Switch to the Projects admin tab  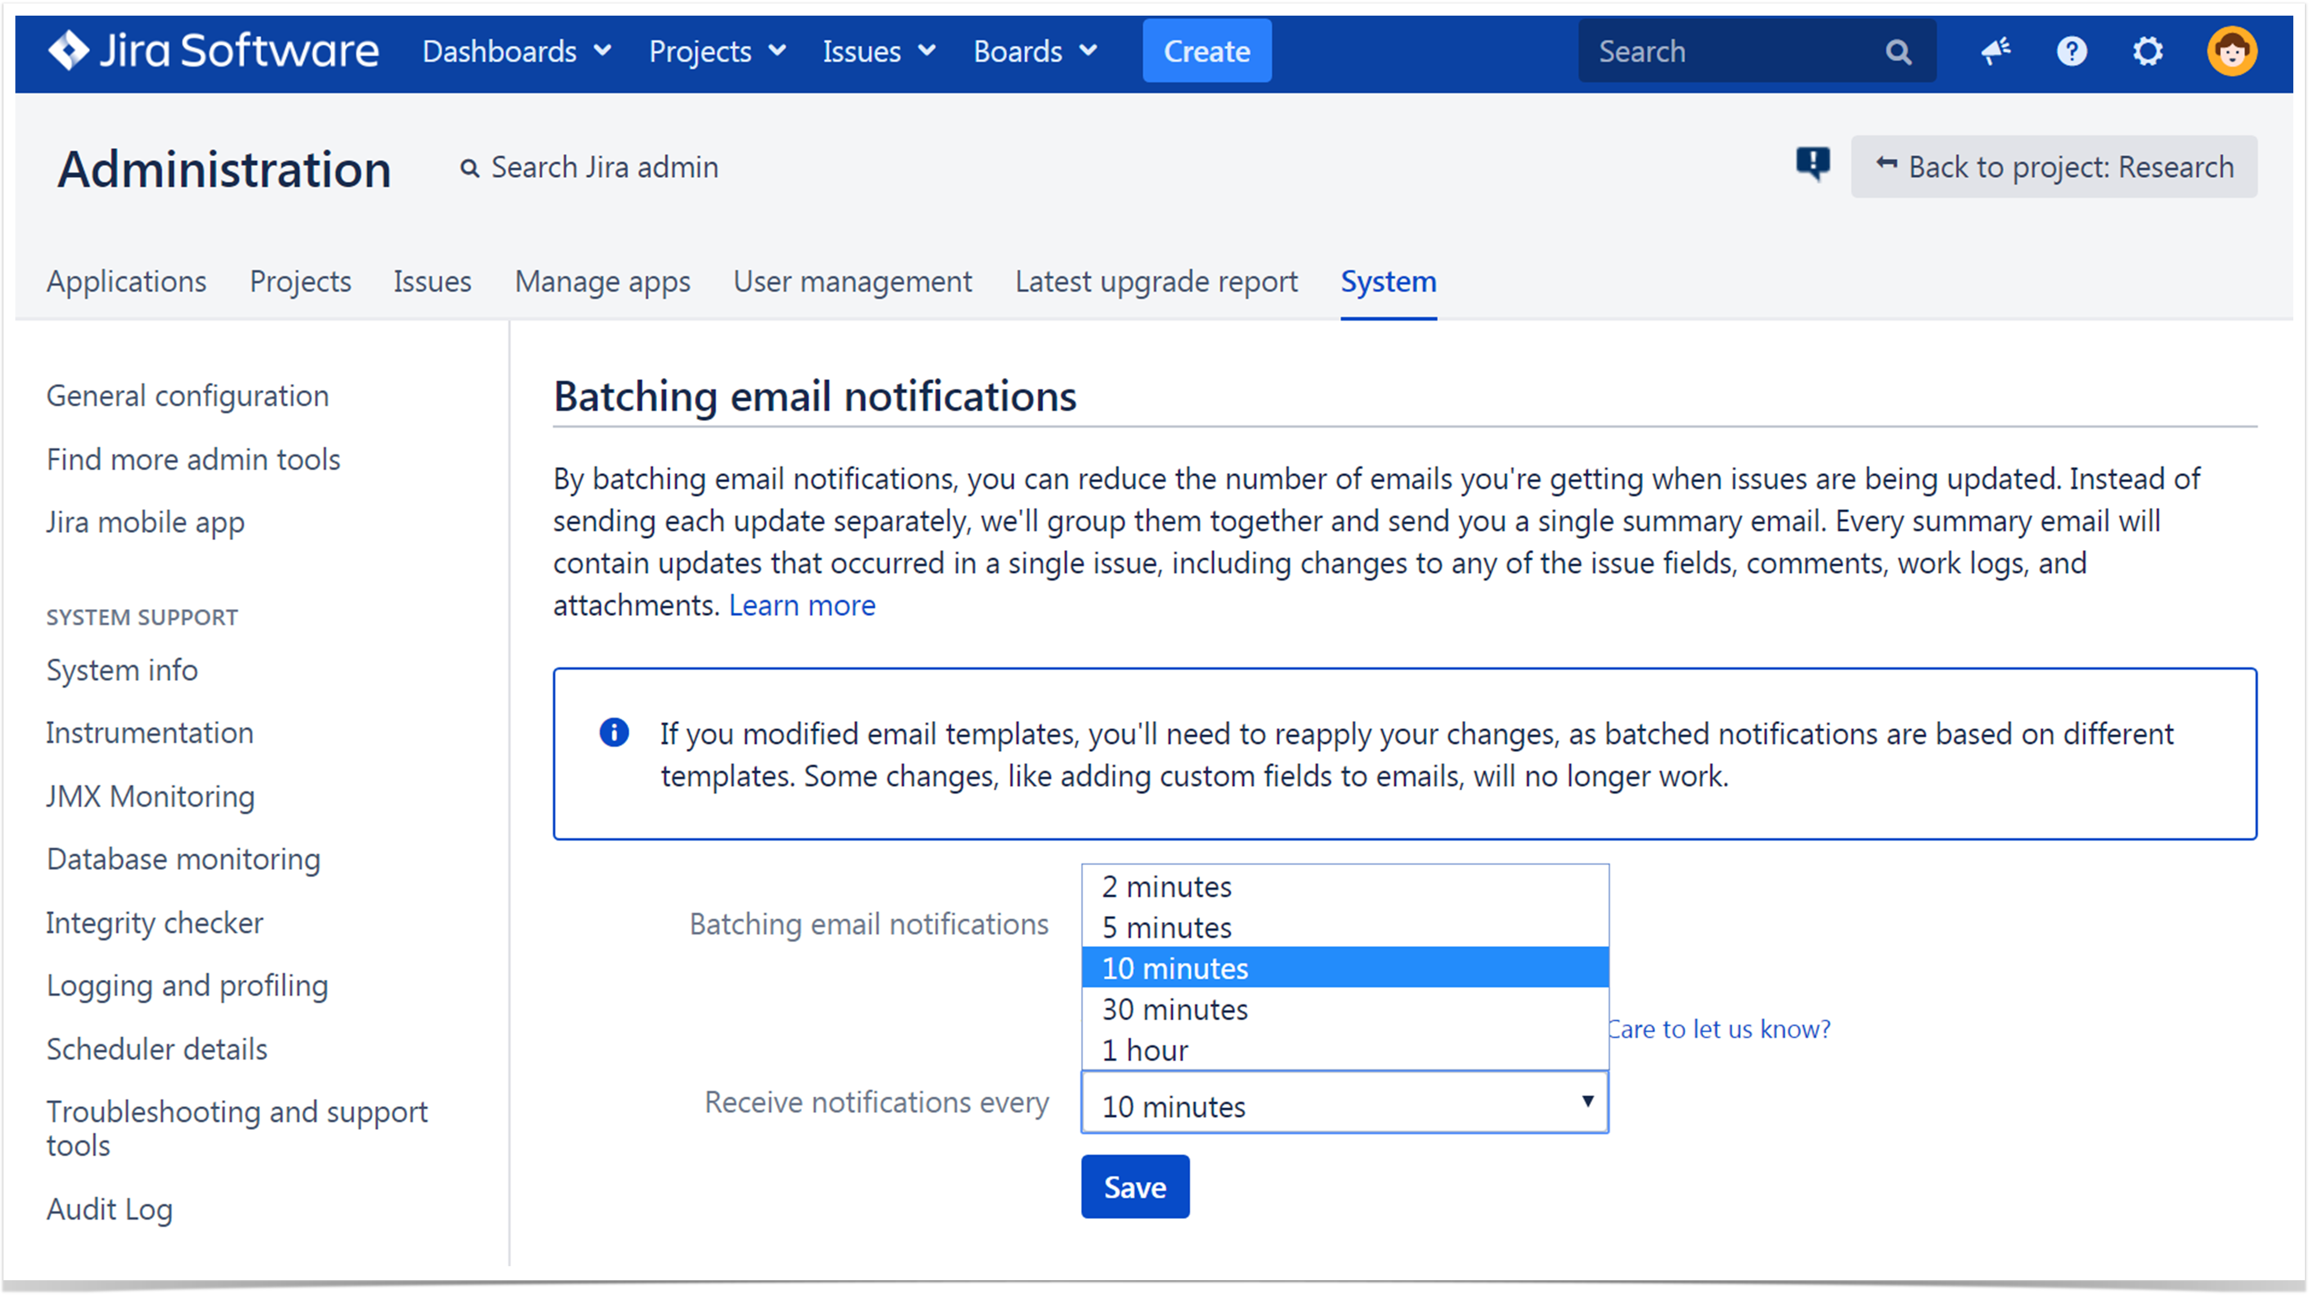(x=300, y=281)
